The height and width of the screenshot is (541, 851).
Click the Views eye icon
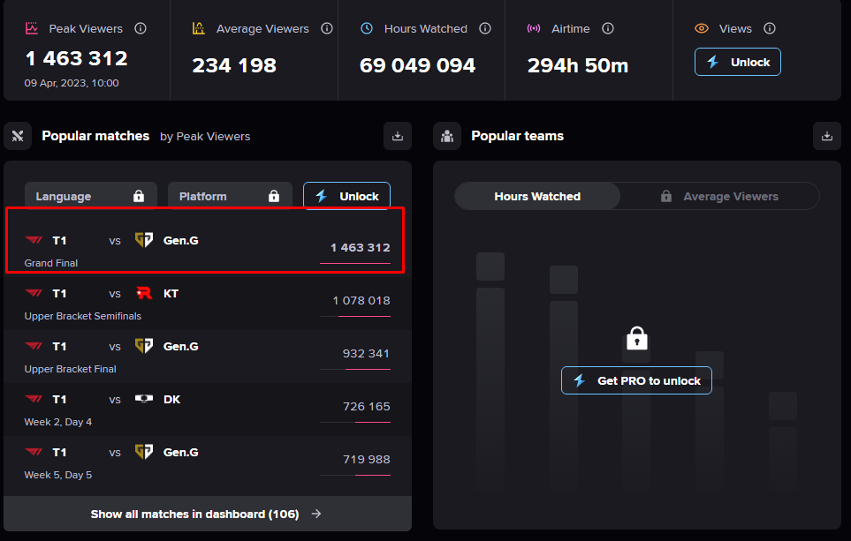pyautogui.click(x=702, y=28)
